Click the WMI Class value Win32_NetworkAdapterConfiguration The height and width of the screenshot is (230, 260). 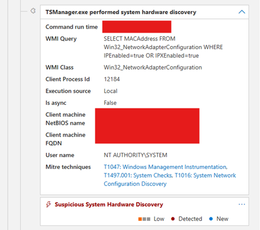(x=153, y=67)
